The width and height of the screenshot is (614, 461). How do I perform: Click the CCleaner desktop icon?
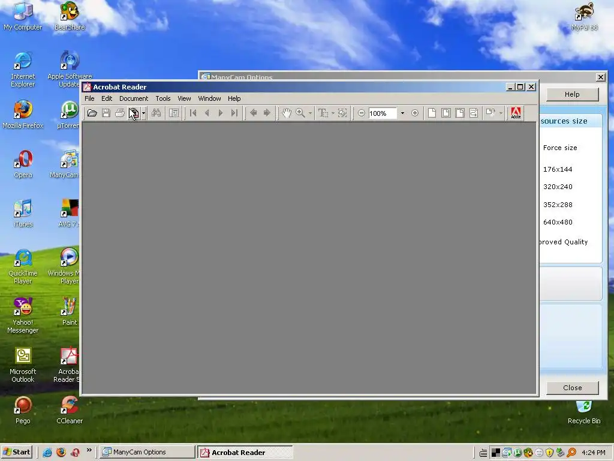click(70, 411)
